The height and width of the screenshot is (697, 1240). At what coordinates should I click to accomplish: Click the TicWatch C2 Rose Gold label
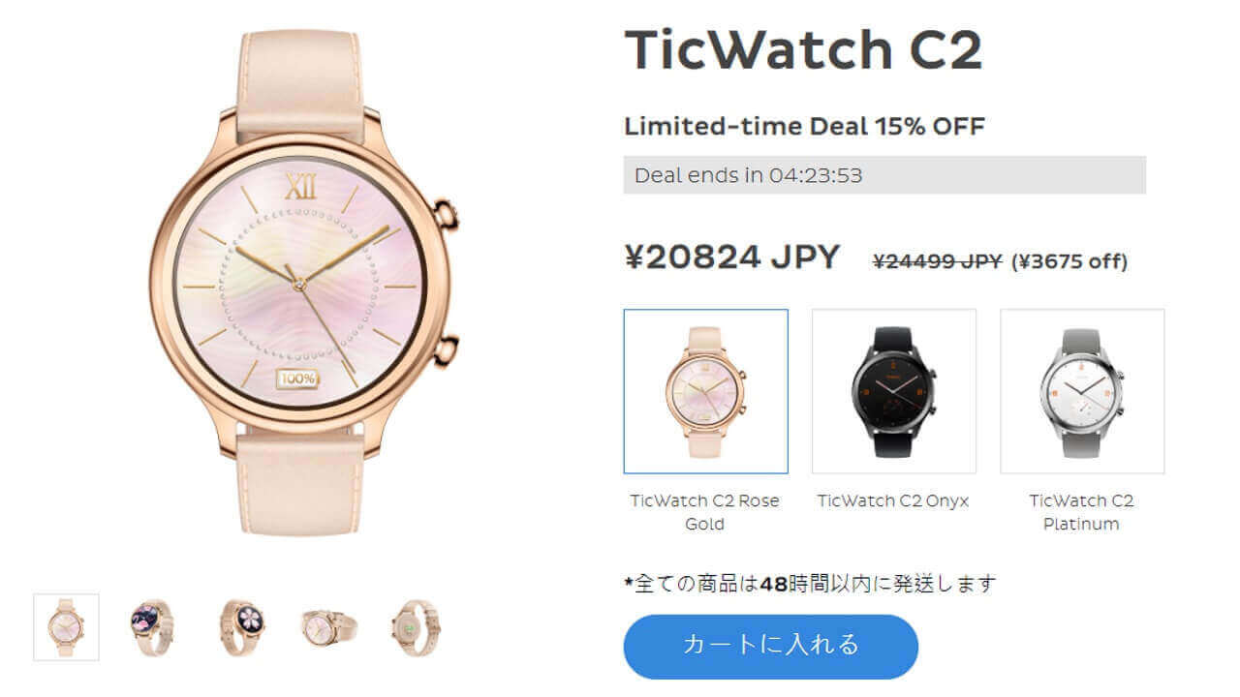click(x=704, y=512)
